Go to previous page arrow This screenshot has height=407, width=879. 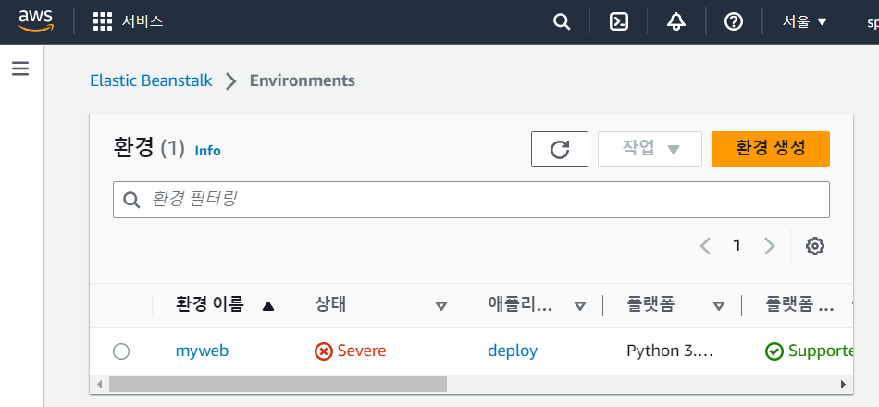tap(705, 245)
